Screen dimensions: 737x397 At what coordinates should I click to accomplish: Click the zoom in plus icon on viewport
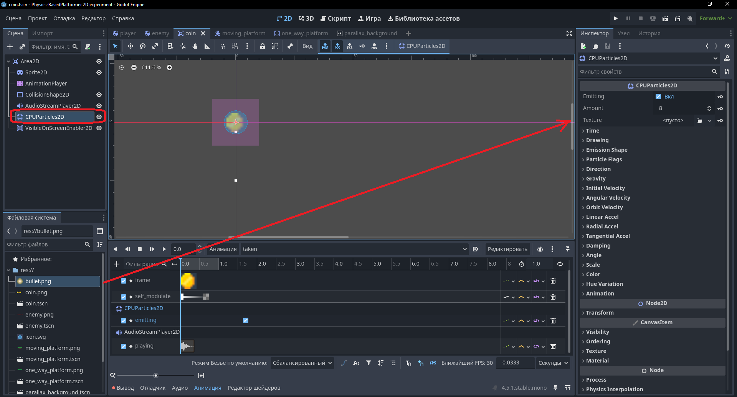(169, 67)
